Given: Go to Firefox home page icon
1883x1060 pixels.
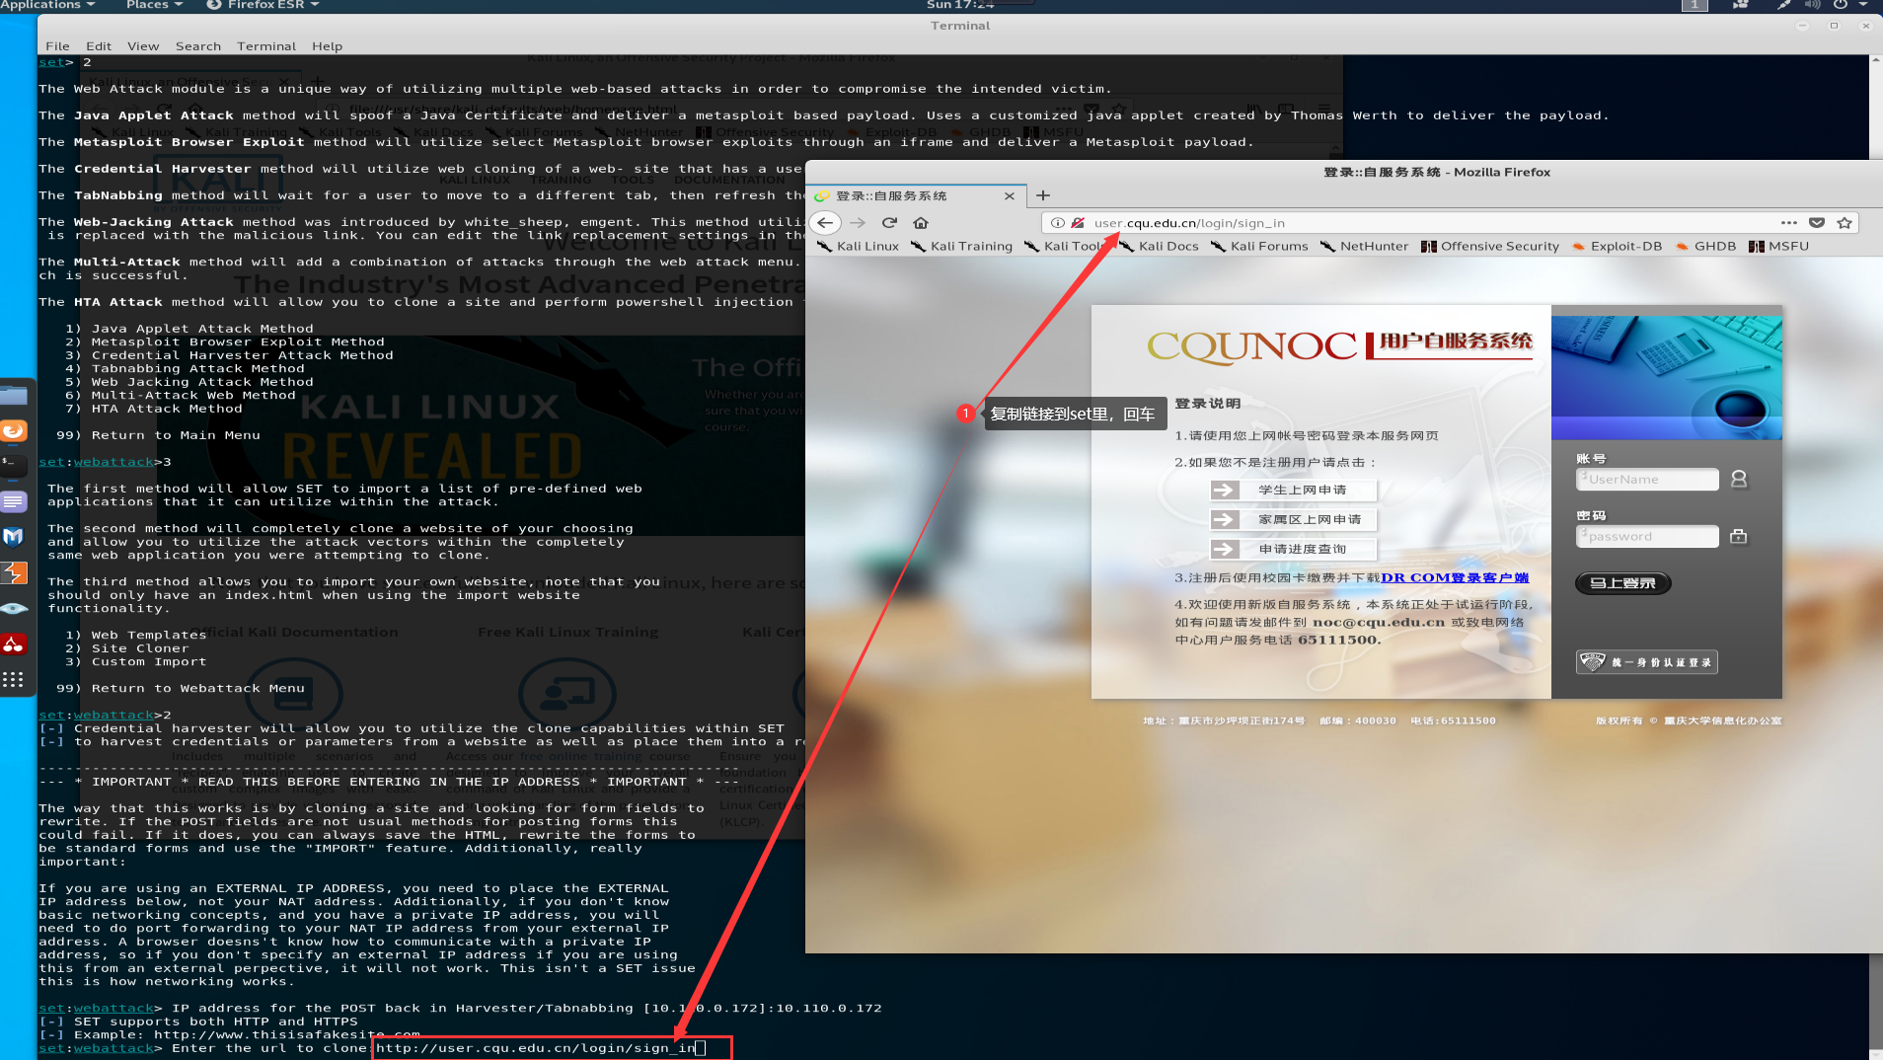Looking at the screenshot, I should (921, 223).
